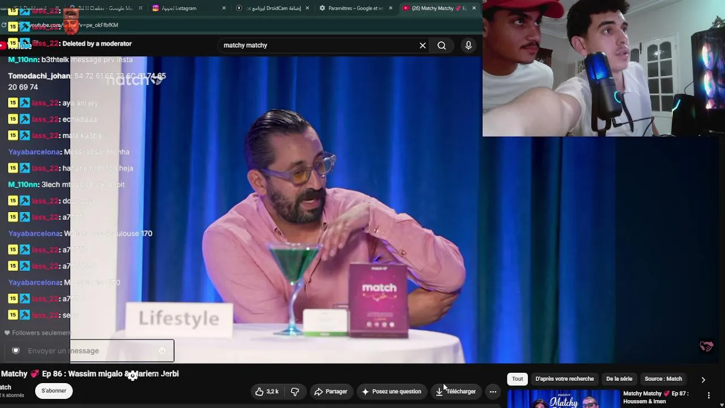
Task: Open the 'Ep 87 : Houssem & Imen' video title
Action: [x=656, y=397]
